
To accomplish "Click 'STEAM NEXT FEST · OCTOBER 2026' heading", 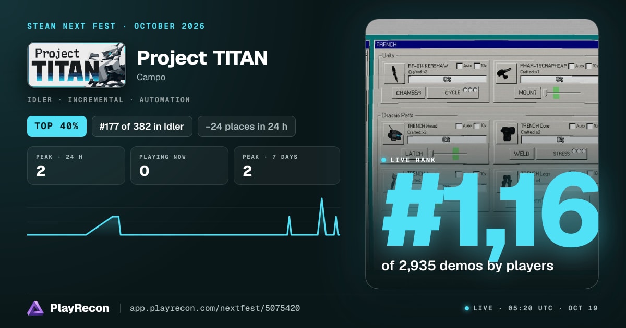I will 116,26.
